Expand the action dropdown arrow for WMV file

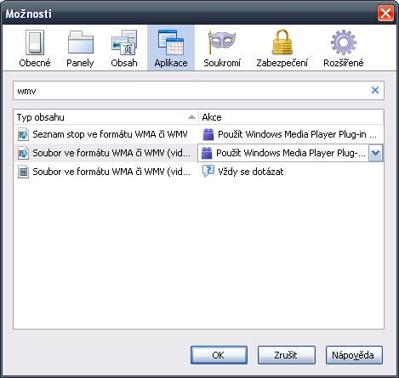point(375,153)
